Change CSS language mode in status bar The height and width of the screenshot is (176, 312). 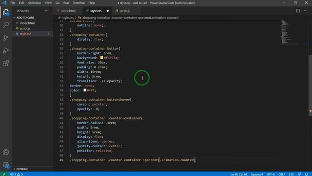[291, 174]
